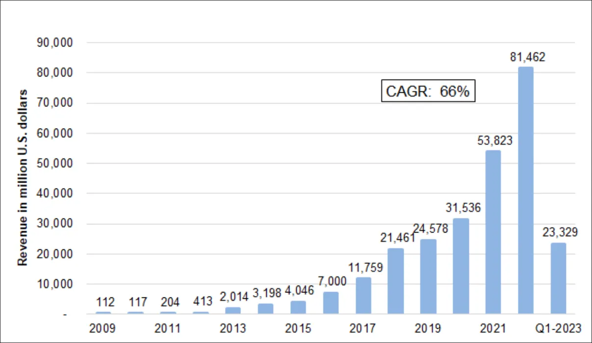Select the bar labeled 7,000
This screenshot has width=592, height=343.
tap(331, 303)
